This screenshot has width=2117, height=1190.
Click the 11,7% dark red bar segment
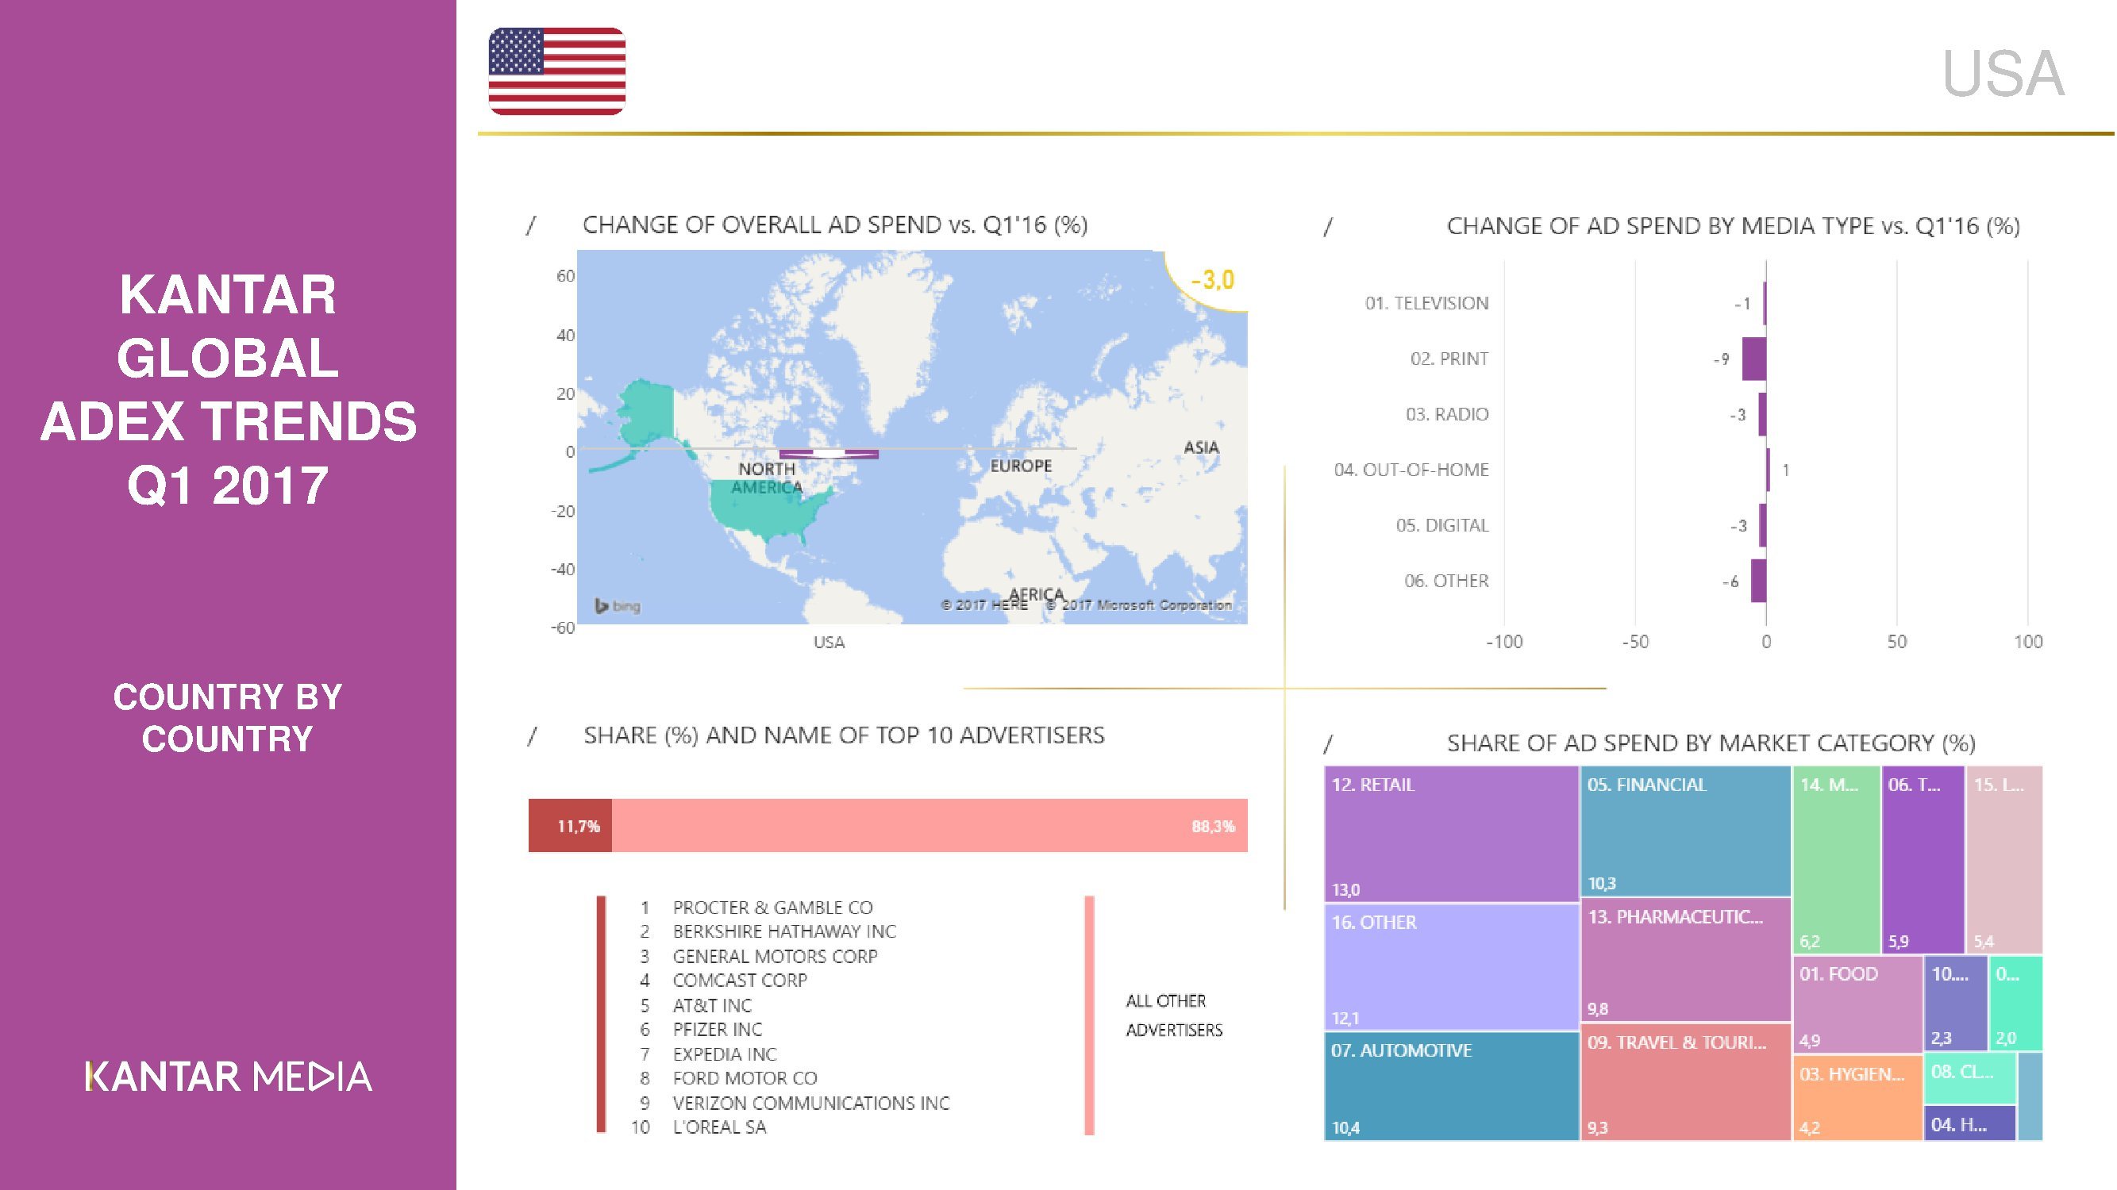tap(571, 825)
